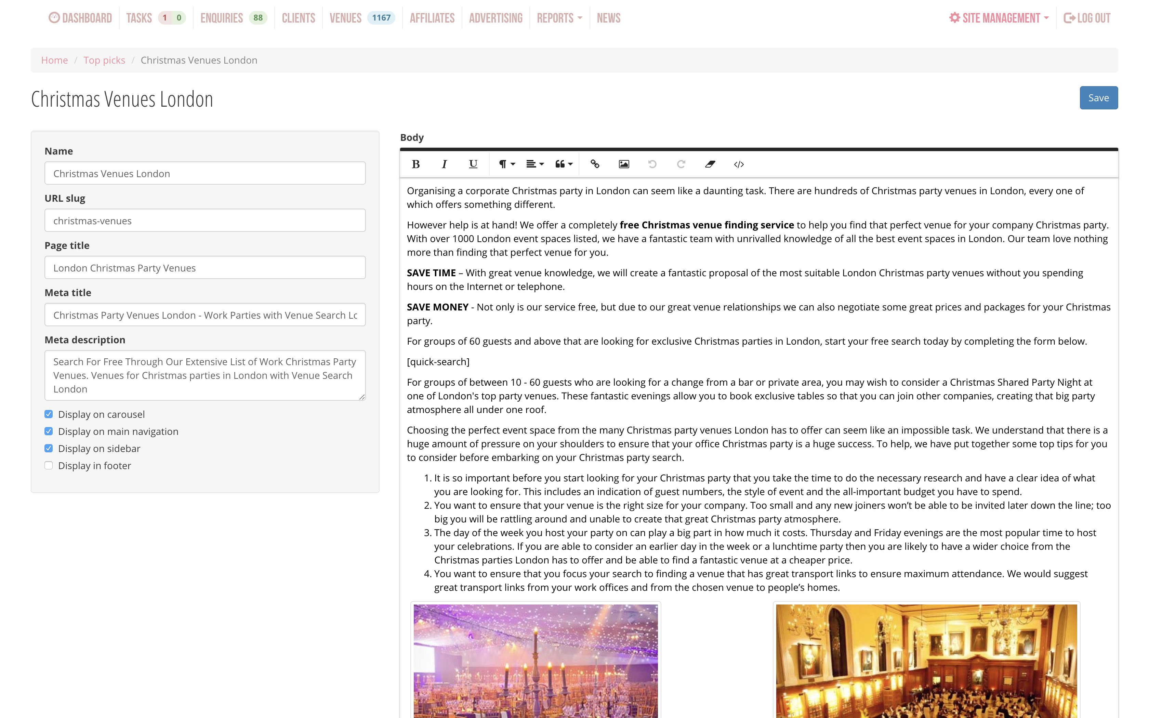Focus the Meta description textarea
The image size is (1149, 718).
click(205, 375)
